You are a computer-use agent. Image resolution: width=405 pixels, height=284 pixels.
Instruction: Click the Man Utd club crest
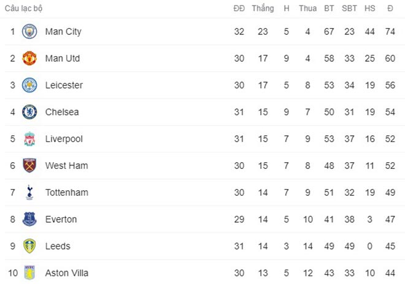click(x=29, y=58)
